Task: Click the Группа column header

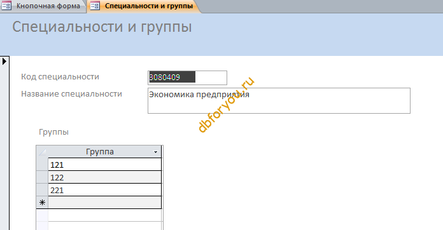Action: click(104, 152)
